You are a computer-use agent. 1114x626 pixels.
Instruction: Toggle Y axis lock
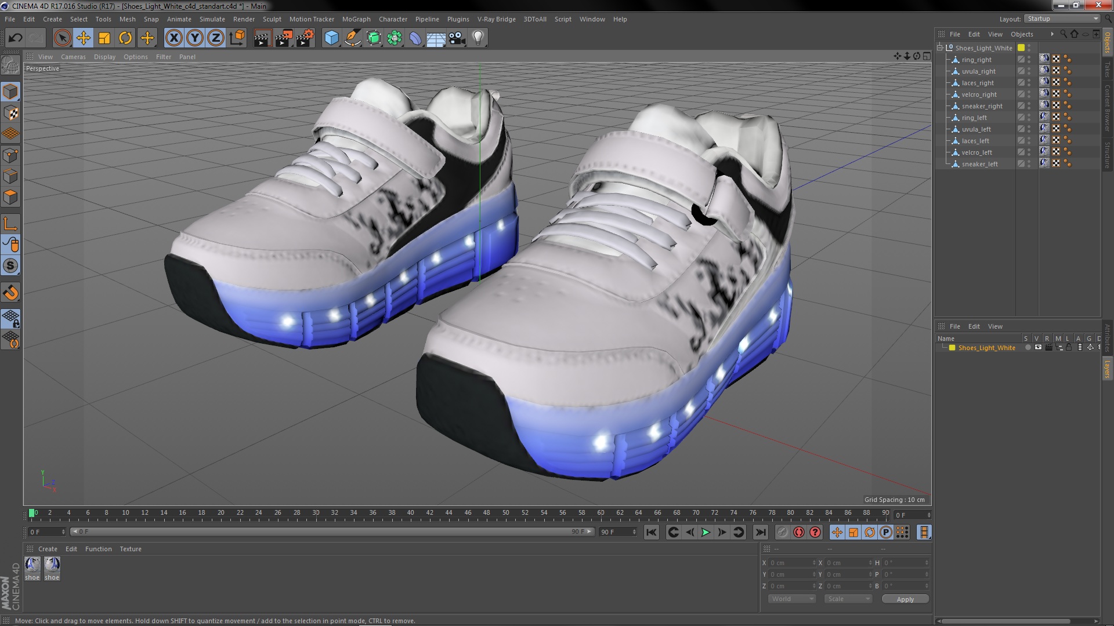coord(195,38)
